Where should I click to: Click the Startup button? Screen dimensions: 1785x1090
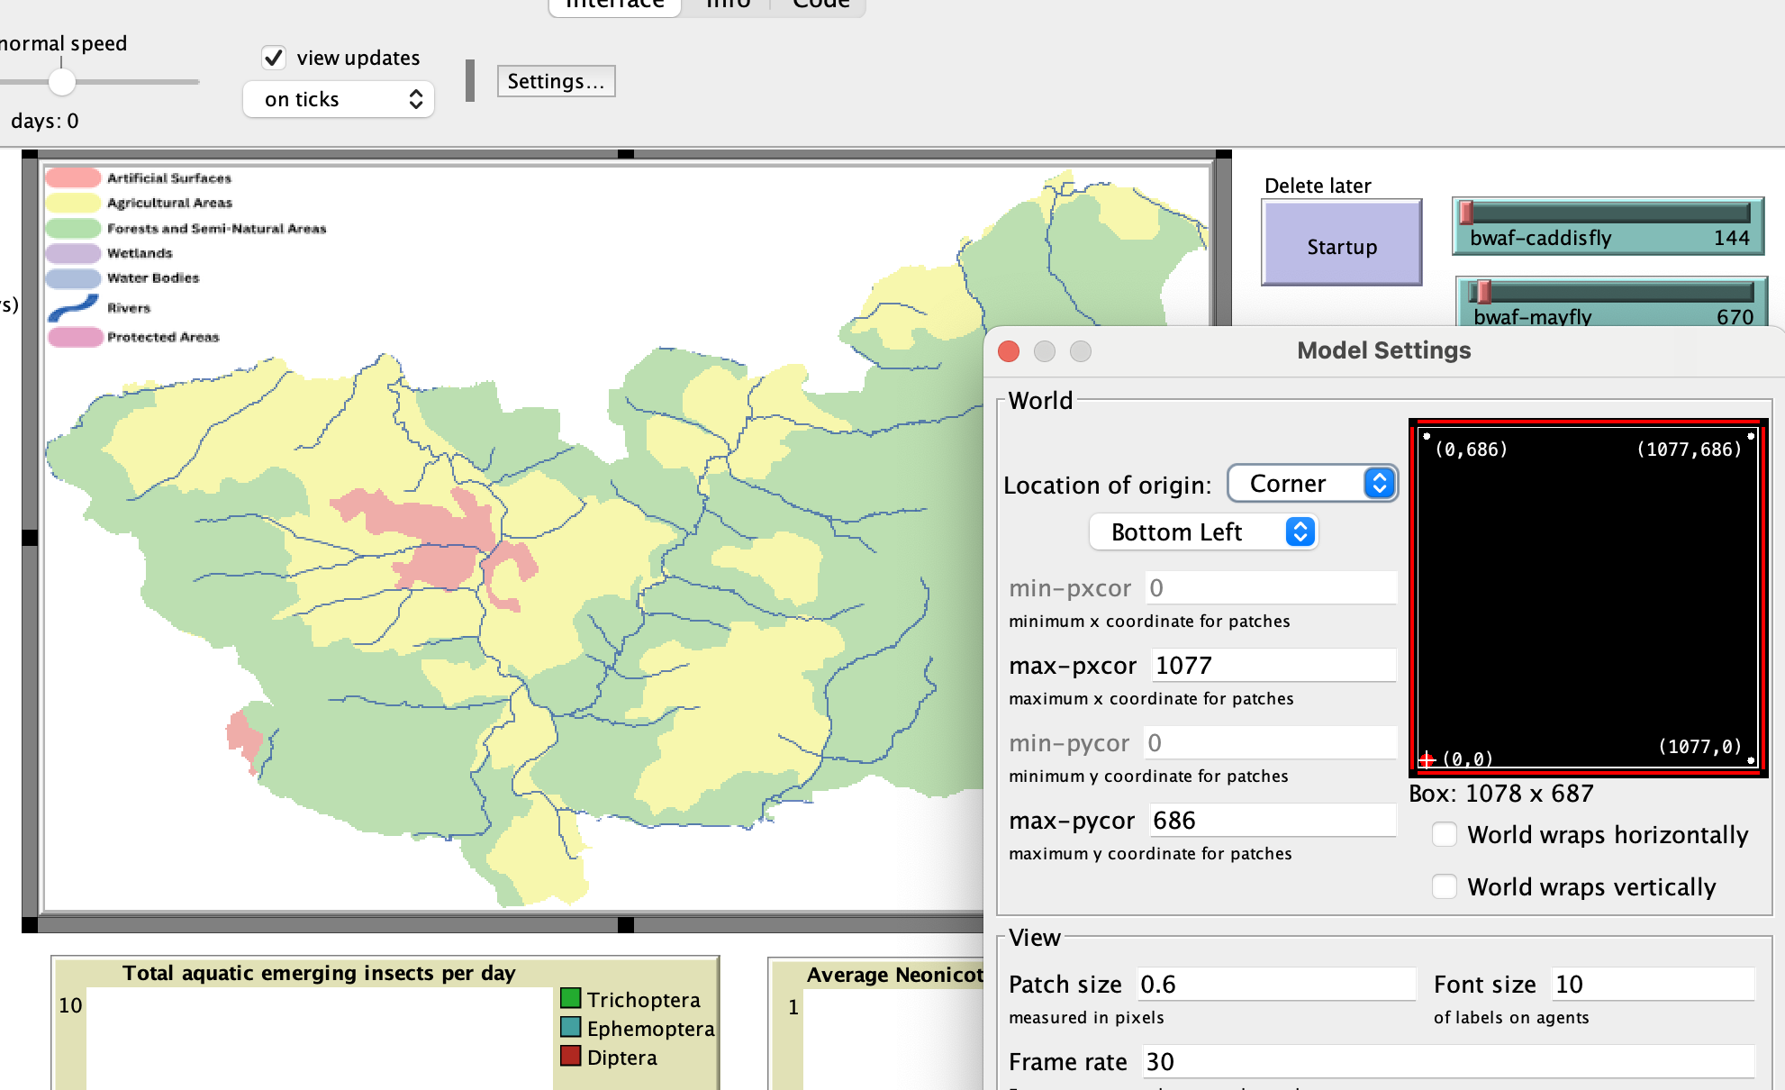pos(1342,243)
